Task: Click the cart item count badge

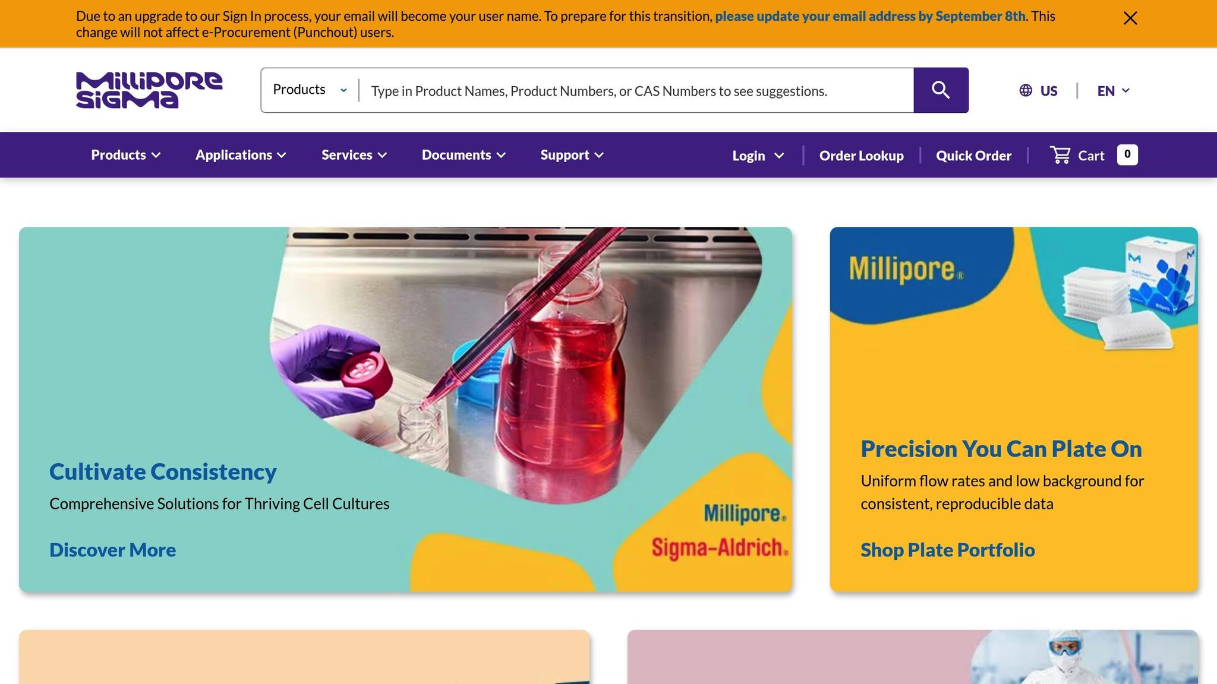Action: tap(1127, 154)
